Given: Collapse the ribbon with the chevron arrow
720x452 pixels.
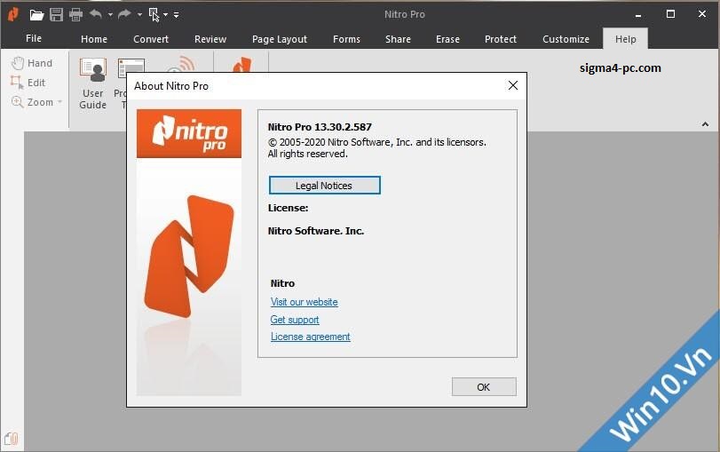Looking at the screenshot, I should pos(705,124).
